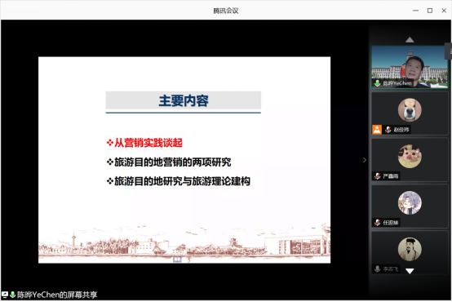Screen dimensions: 452x302
Task: Click the screen share icon in the bottom-left status
Action: tap(5, 295)
